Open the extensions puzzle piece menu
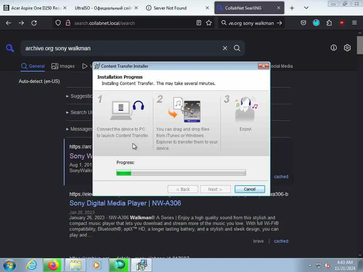 pyautogui.click(x=329, y=23)
